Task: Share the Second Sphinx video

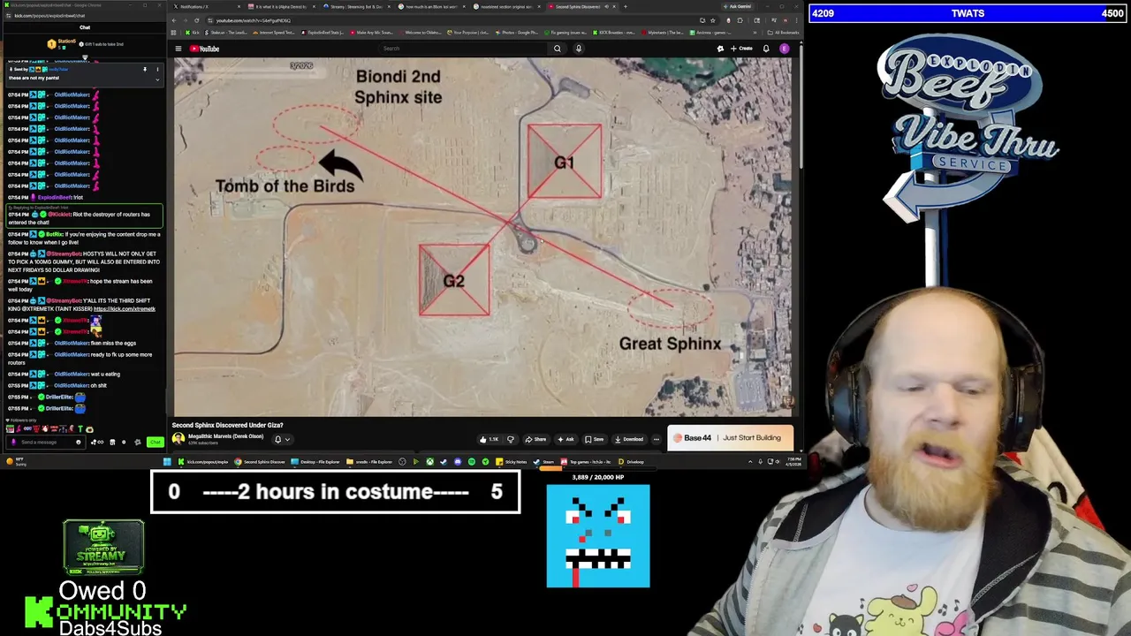Action: click(535, 439)
